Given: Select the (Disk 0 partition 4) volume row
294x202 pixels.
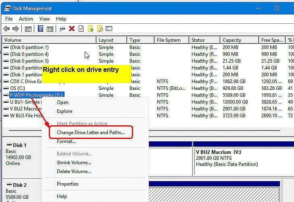Looking at the screenshot, I should point(29,54).
